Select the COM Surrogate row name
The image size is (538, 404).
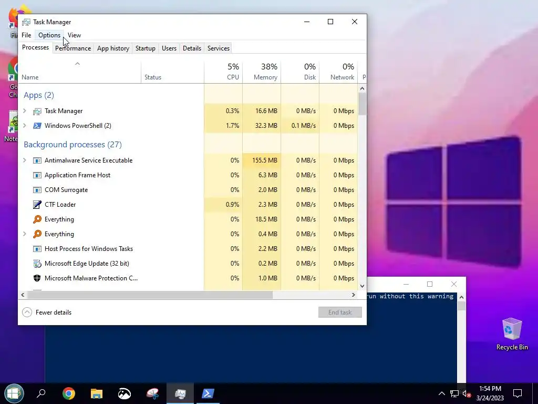tap(66, 190)
